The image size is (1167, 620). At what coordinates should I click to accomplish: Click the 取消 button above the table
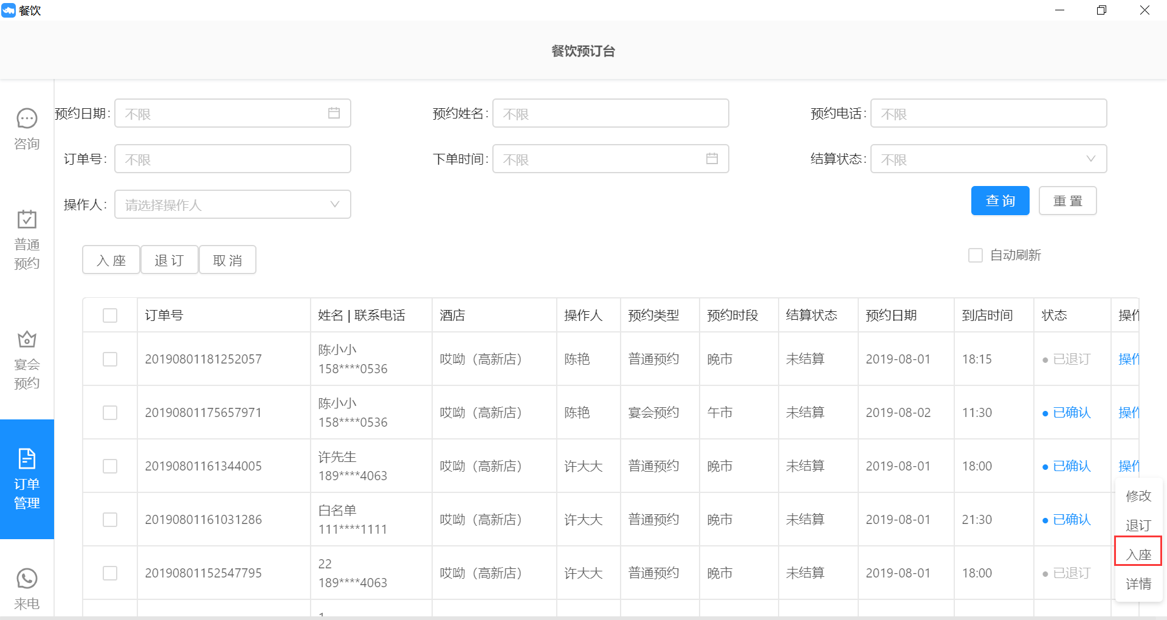tap(228, 260)
